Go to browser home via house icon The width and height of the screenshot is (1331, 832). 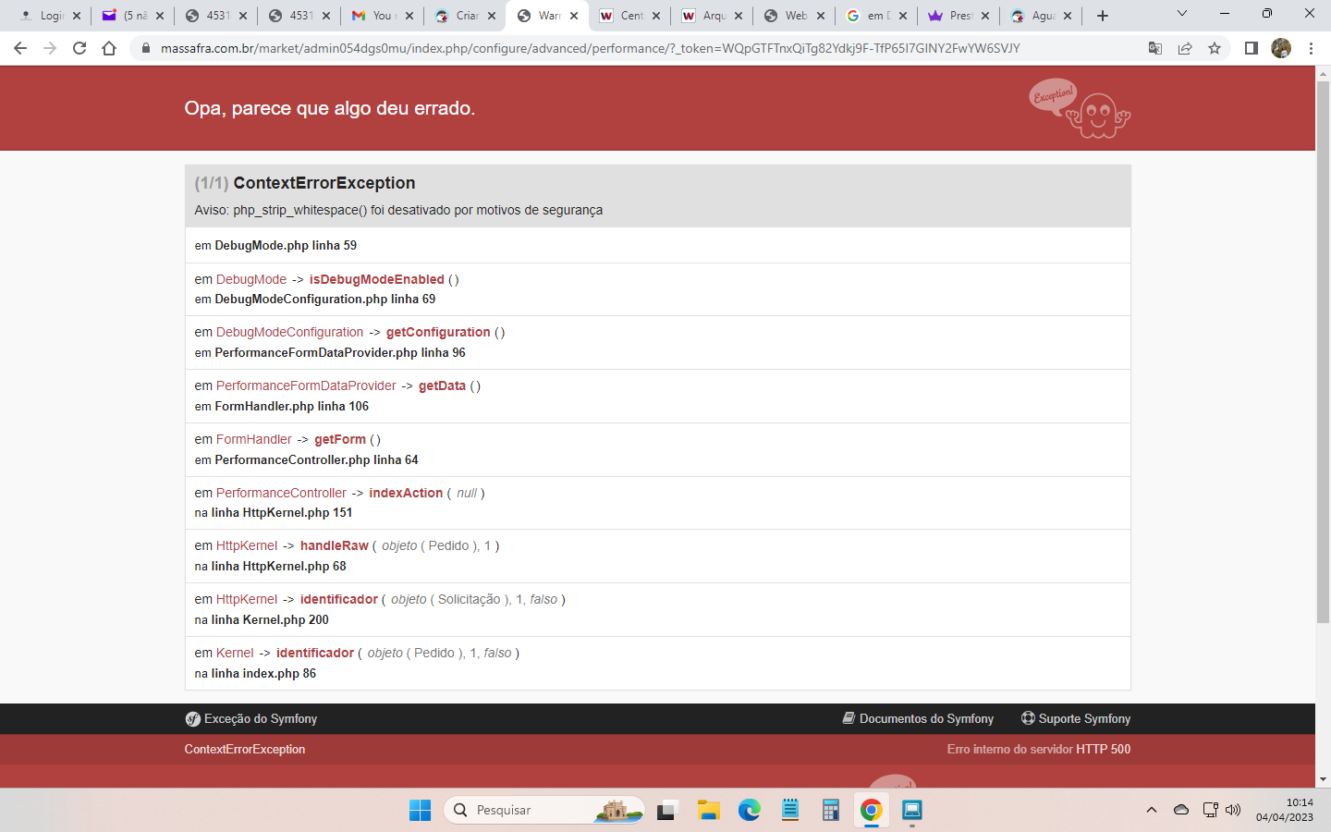tap(109, 48)
